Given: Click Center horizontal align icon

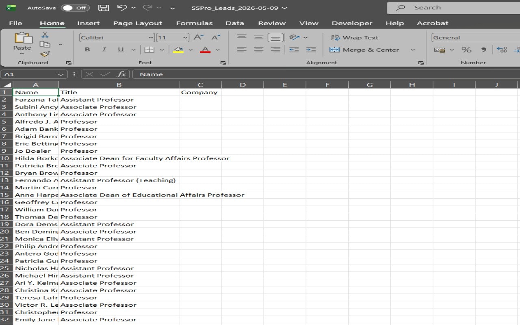Looking at the screenshot, I should [258, 50].
